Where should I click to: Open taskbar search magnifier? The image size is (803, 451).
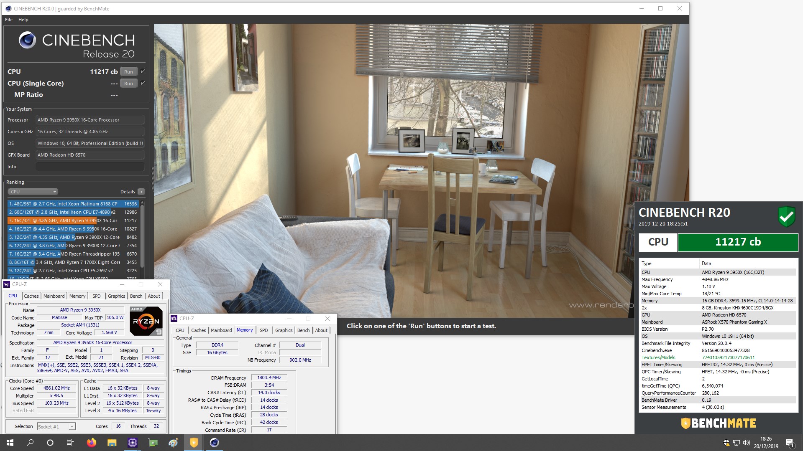pyautogui.click(x=30, y=443)
